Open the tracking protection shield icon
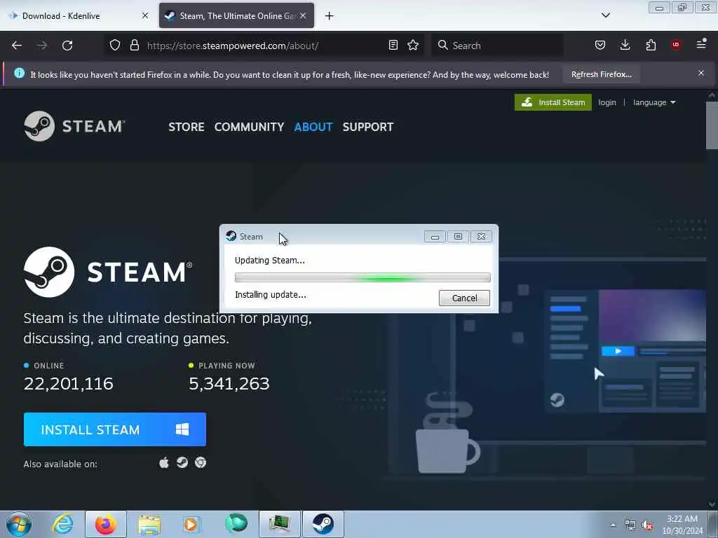Image resolution: width=718 pixels, height=538 pixels. point(115,45)
